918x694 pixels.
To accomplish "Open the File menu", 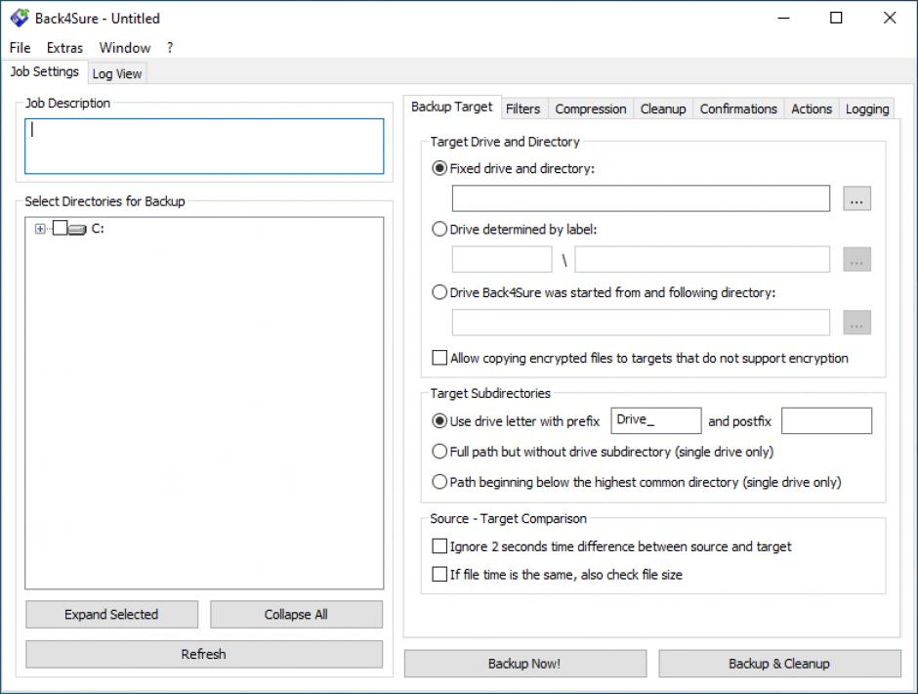I will 20,48.
